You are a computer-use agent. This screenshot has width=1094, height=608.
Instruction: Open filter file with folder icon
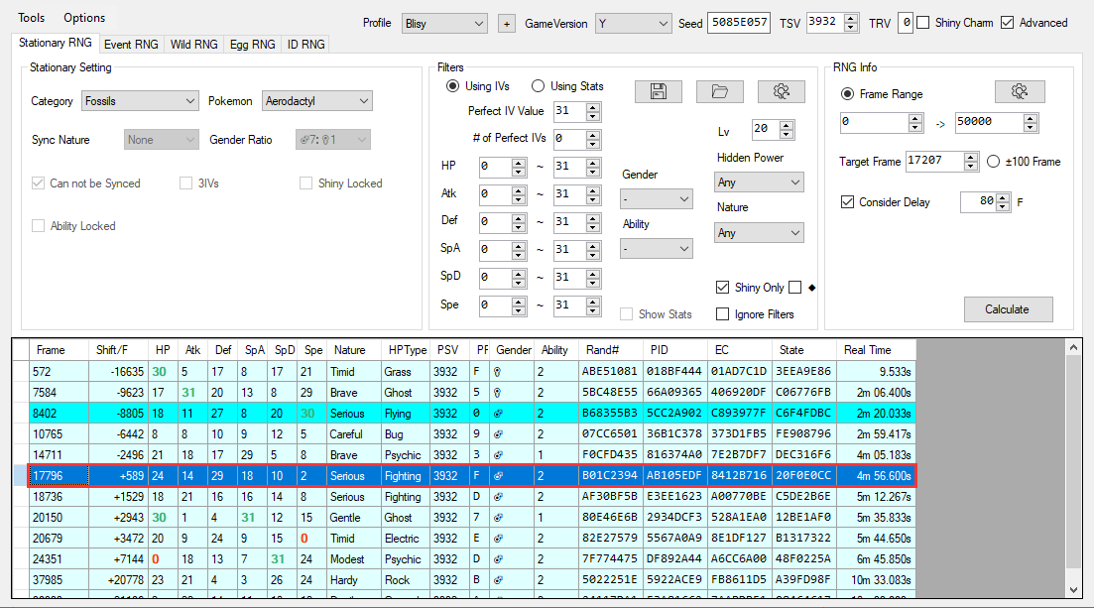(719, 91)
